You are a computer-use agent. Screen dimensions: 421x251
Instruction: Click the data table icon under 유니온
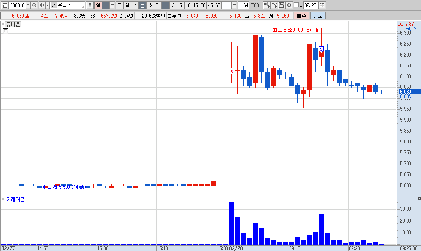(x=5, y=31)
